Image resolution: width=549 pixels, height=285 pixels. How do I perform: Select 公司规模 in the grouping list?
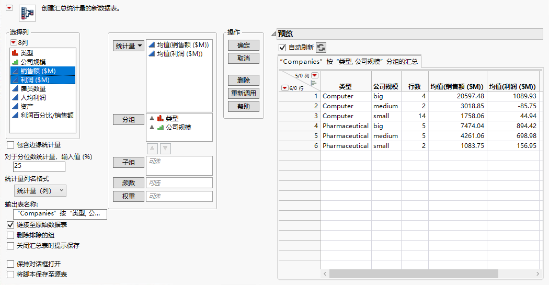tap(179, 128)
